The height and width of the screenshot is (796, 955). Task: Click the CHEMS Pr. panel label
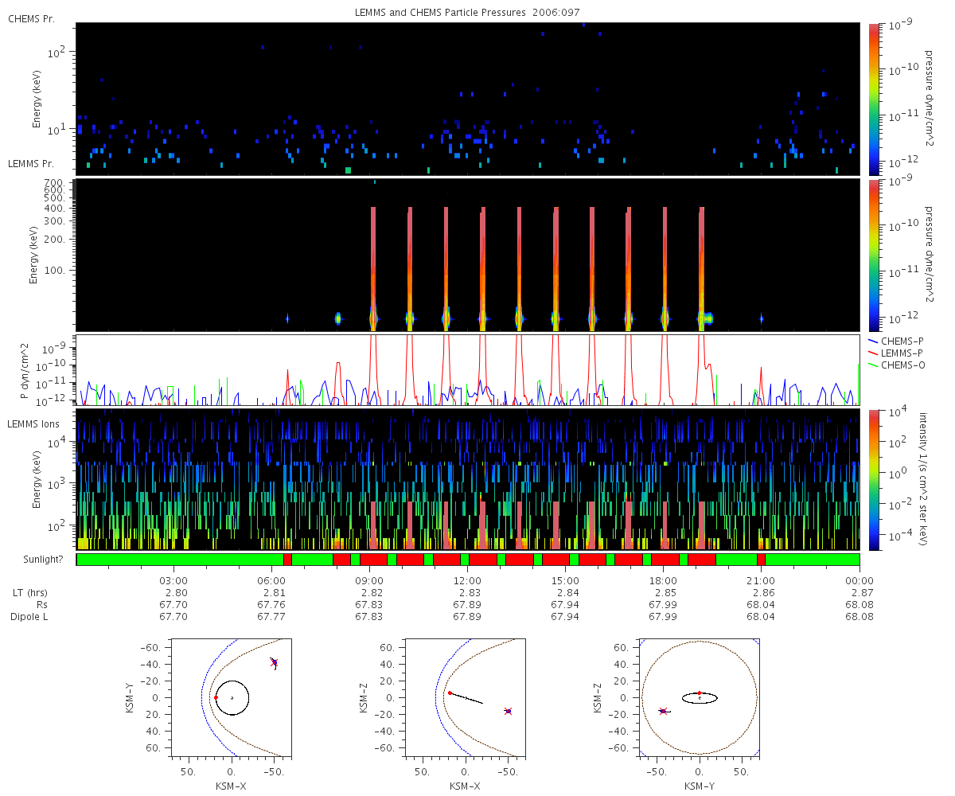pyautogui.click(x=31, y=18)
